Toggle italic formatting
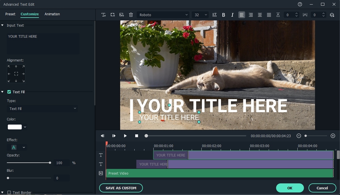Viewport: 340px width, 195px height. coord(232,15)
